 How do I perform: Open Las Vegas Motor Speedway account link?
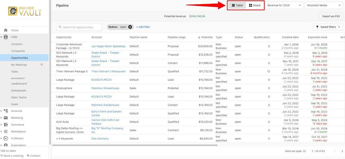[108, 46]
